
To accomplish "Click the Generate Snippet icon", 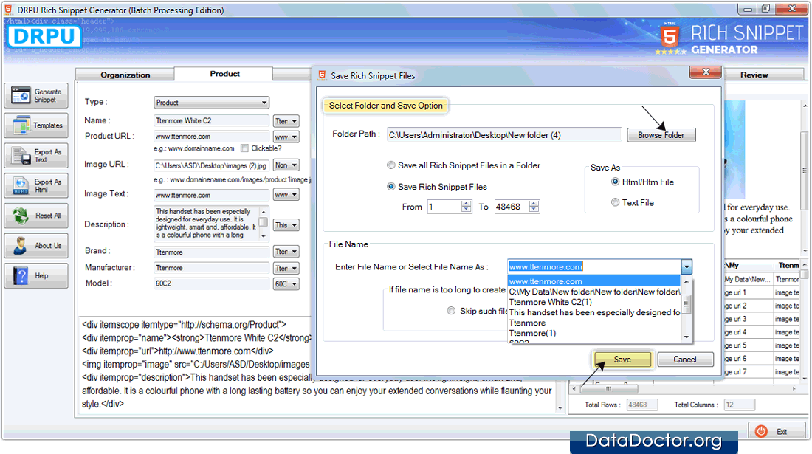I will point(21,95).
